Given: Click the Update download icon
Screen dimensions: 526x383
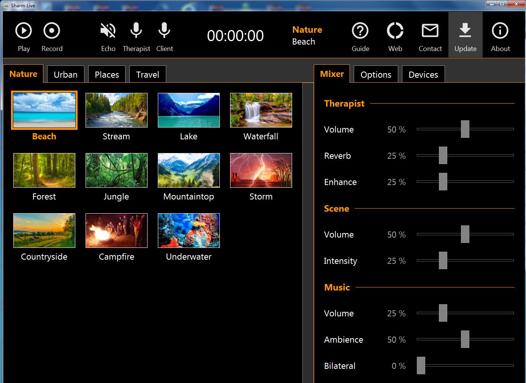Looking at the screenshot, I should (x=465, y=31).
